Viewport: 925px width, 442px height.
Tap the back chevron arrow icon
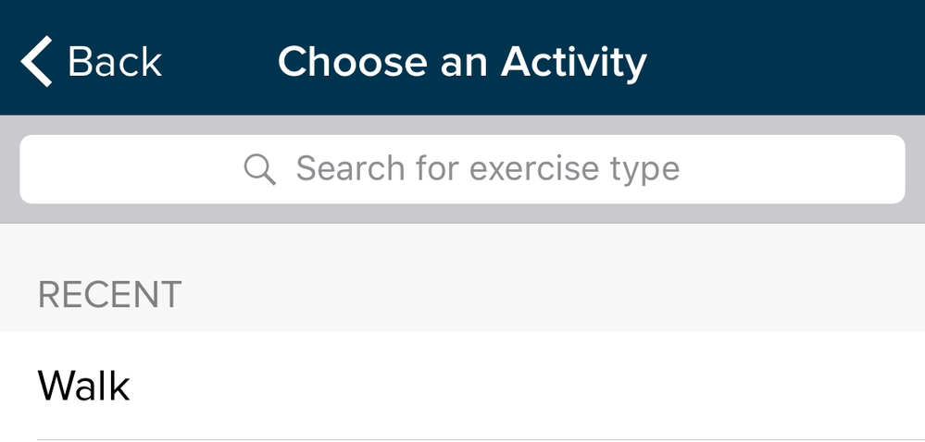[x=37, y=61]
